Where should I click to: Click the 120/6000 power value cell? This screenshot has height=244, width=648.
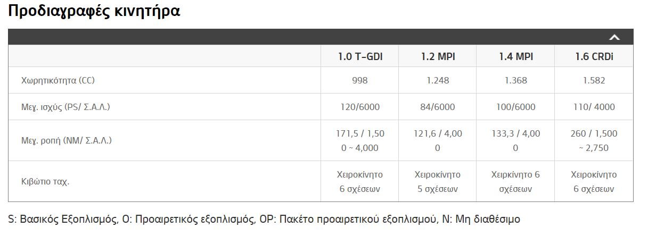360,107
